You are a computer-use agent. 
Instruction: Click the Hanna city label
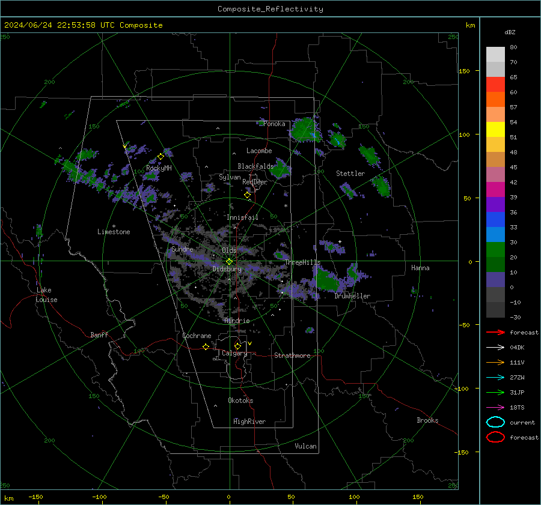tap(420, 268)
